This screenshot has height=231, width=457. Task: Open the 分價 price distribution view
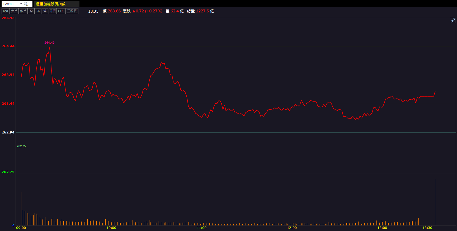coord(53,11)
